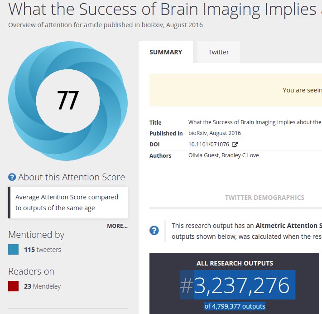Click the blue tweeters color swatch
Viewport: 322px width, 314px height.
pos(13,250)
